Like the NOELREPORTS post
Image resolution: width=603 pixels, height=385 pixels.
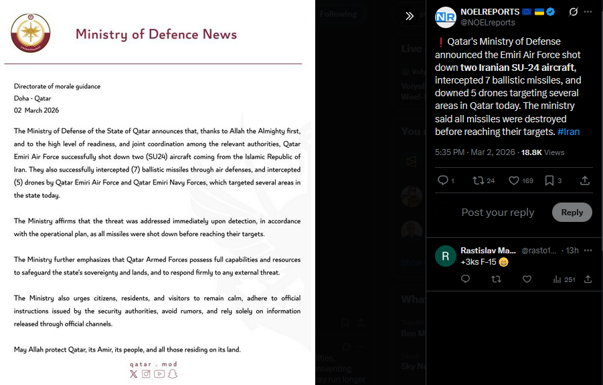click(514, 180)
